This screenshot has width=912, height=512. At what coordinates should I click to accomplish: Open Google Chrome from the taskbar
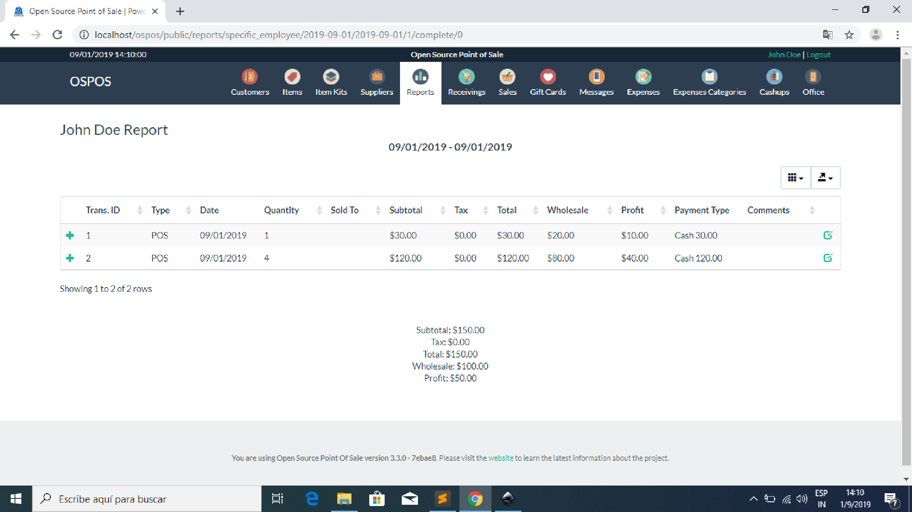(475, 498)
